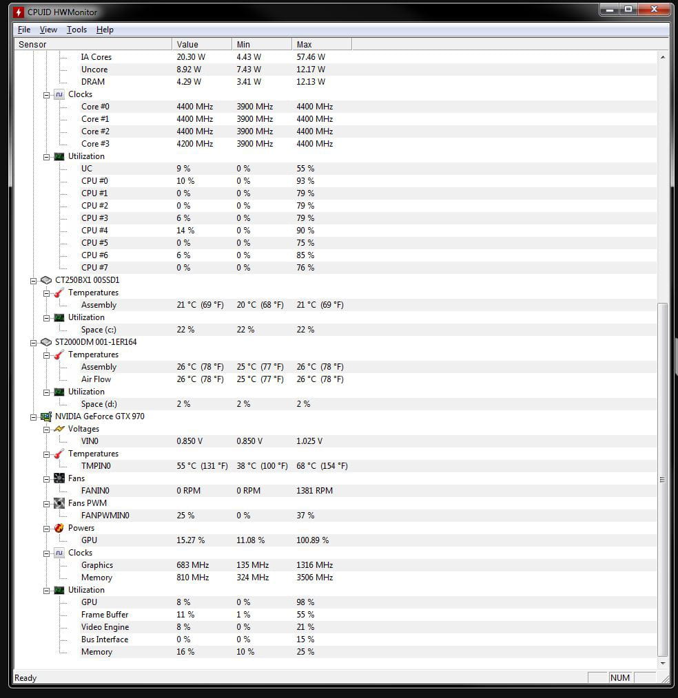Click the GPU Temperatures thermometer icon

pyautogui.click(x=59, y=454)
